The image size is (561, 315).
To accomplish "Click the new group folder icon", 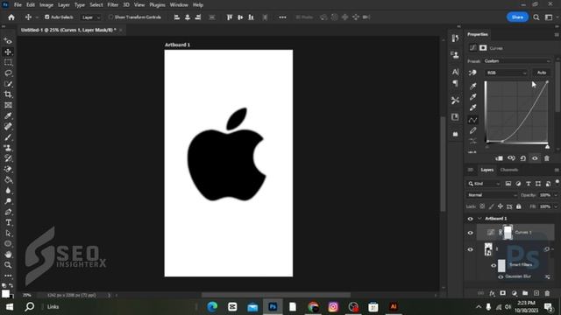I will [x=525, y=293].
